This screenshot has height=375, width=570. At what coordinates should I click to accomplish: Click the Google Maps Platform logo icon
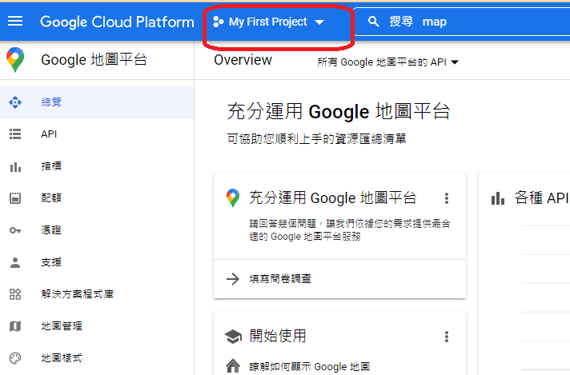tap(15, 60)
